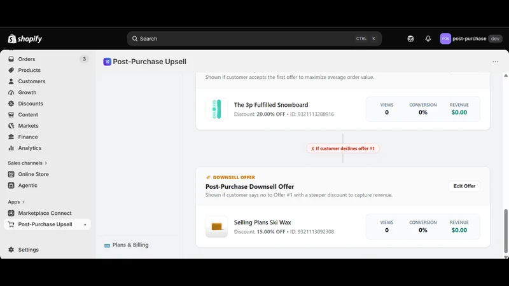Click the page vertical scrollbar thumb

coord(505,231)
